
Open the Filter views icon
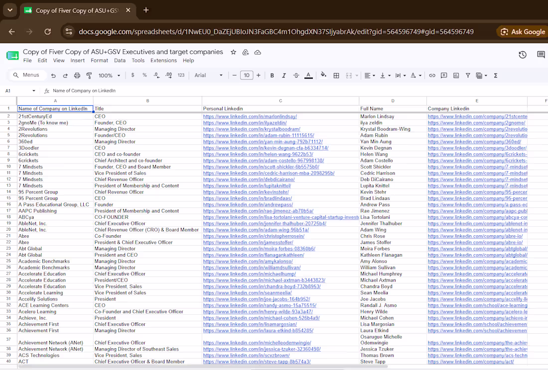pyautogui.click(x=481, y=75)
